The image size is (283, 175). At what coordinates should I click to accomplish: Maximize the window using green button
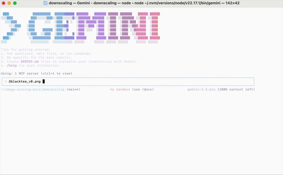(x=15, y=3)
